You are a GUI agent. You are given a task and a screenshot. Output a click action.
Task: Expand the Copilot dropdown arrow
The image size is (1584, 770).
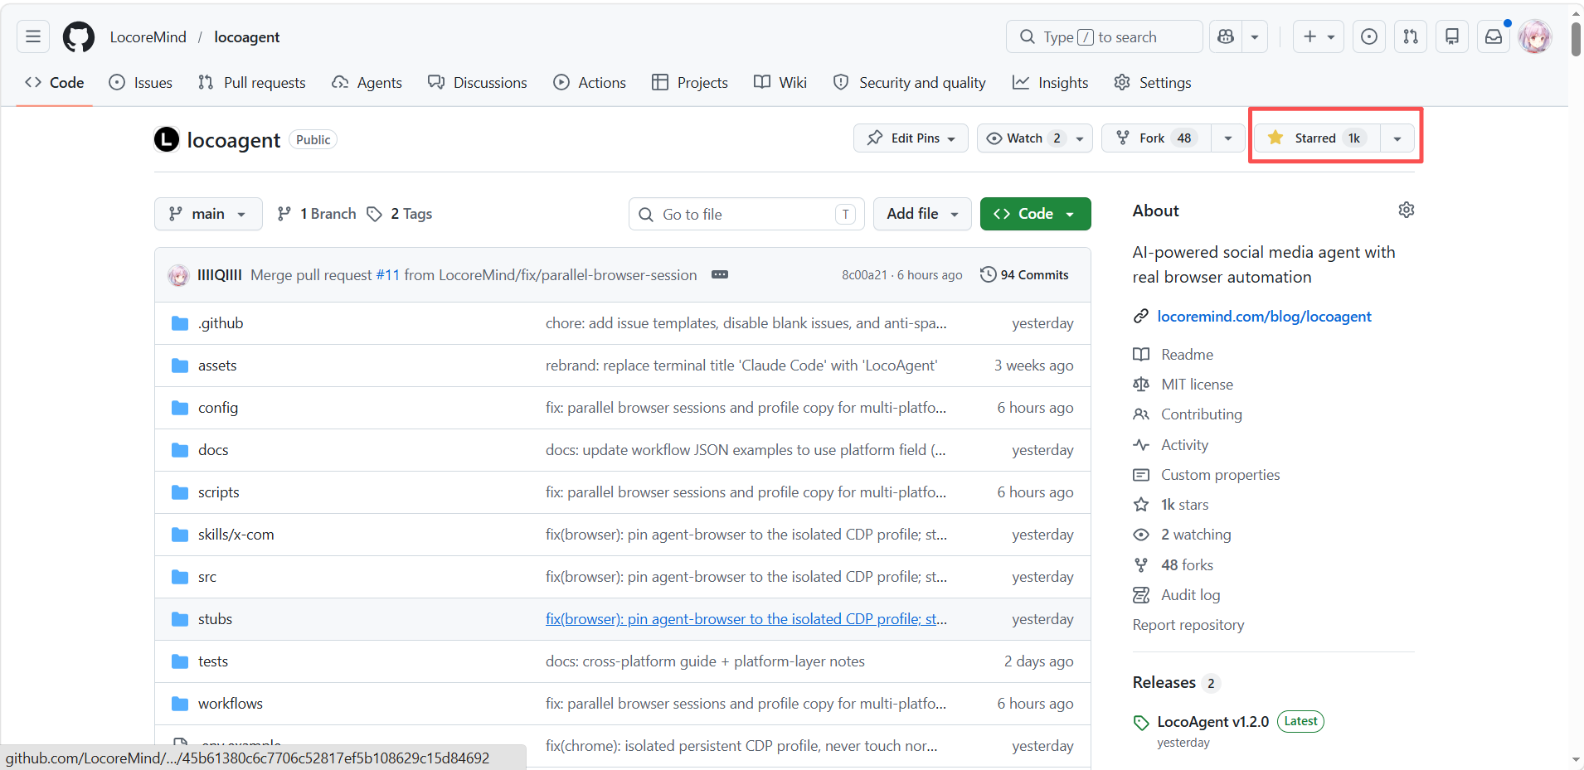click(x=1255, y=36)
